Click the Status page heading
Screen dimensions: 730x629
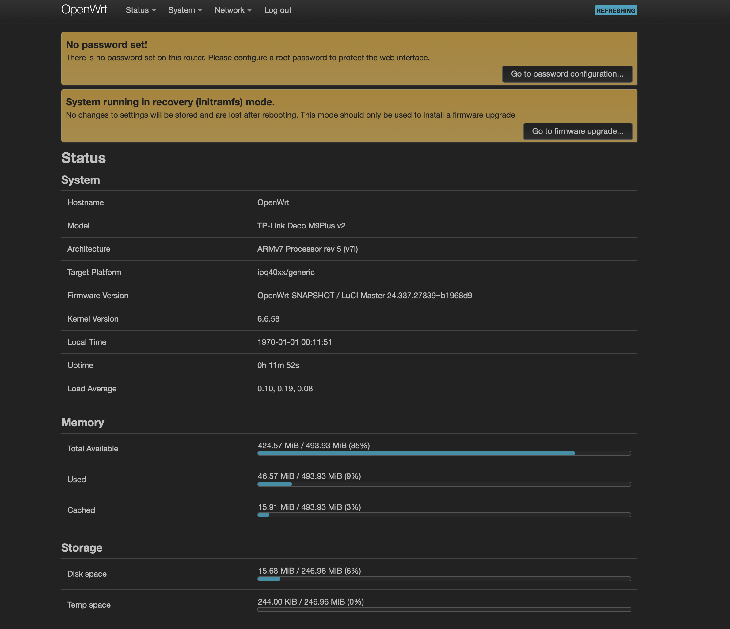click(83, 158)
